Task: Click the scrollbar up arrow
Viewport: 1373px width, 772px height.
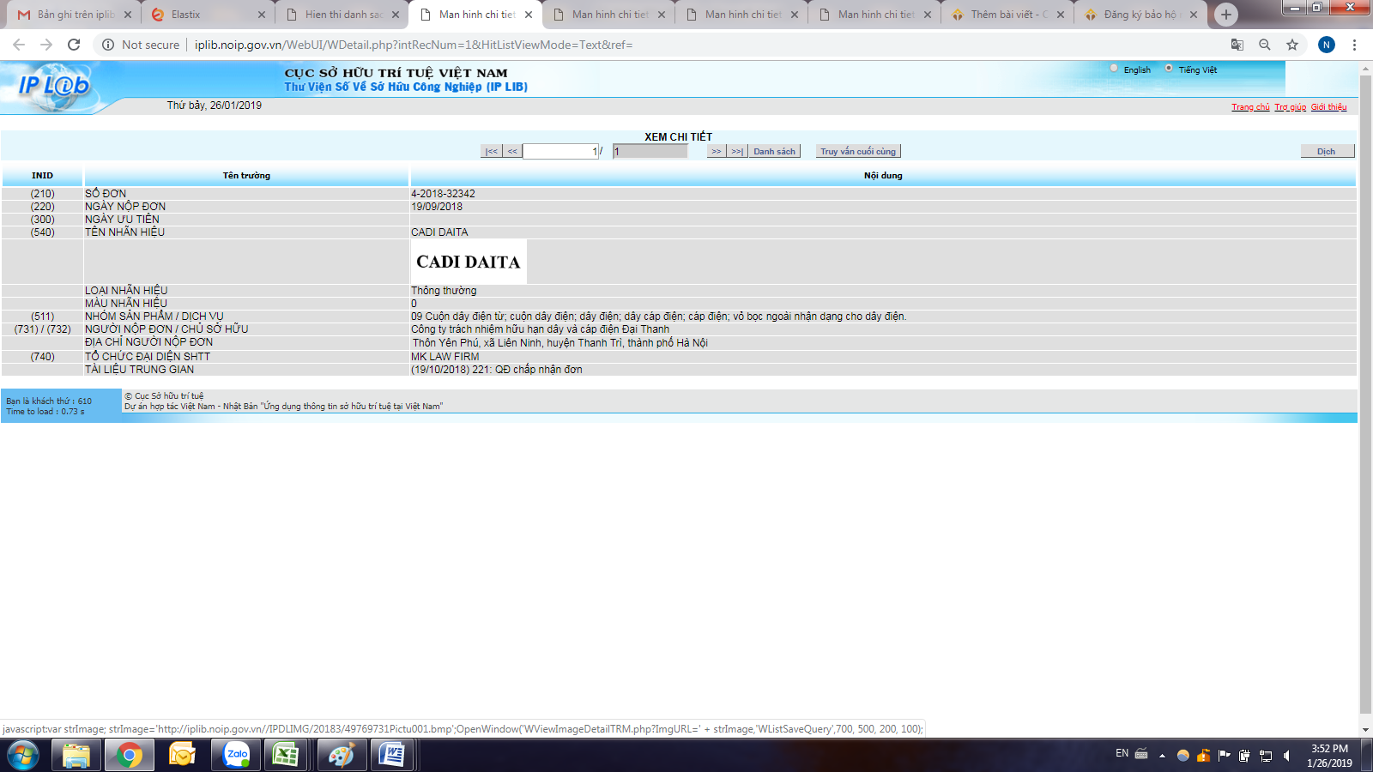Action: click(x=1365, y=67)
